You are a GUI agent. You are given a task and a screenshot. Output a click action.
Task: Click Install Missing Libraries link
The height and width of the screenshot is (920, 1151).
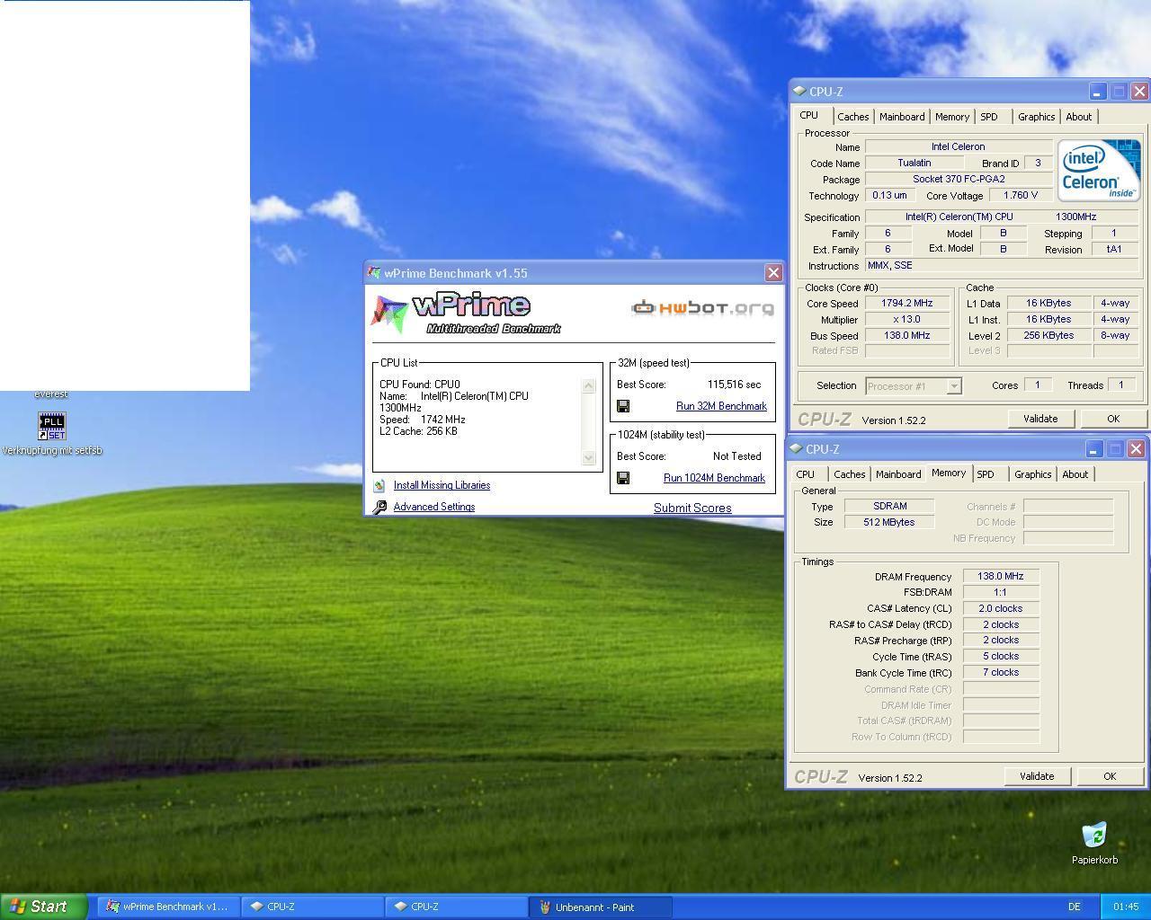pyautogui.click(x=442, y=485)
